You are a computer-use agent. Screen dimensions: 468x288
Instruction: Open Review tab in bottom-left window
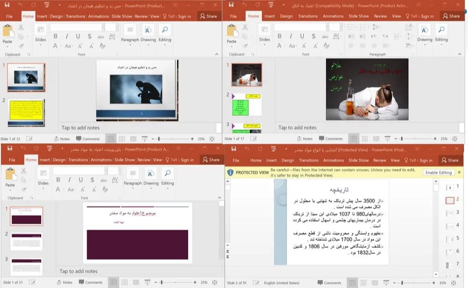tap(144, 160)
